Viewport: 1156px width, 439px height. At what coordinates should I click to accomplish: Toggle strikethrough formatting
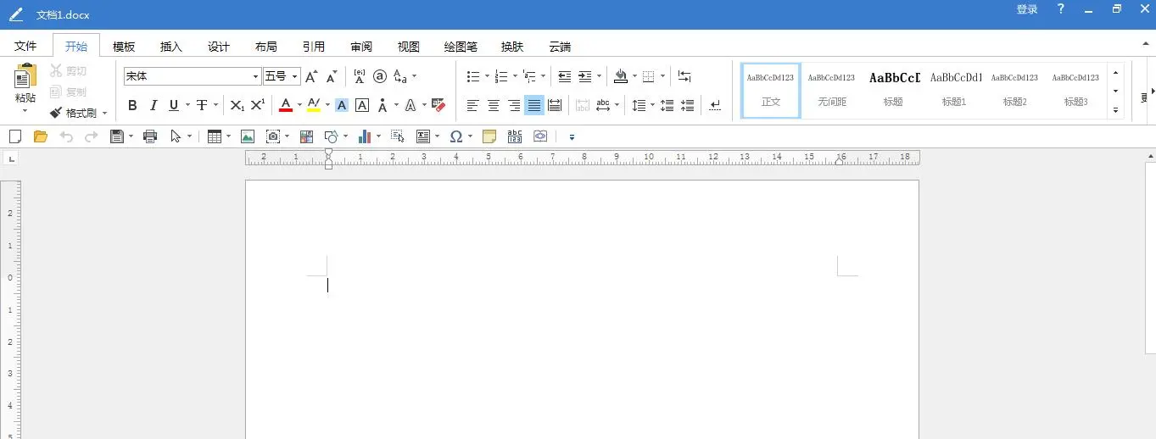tap(202, 105)
